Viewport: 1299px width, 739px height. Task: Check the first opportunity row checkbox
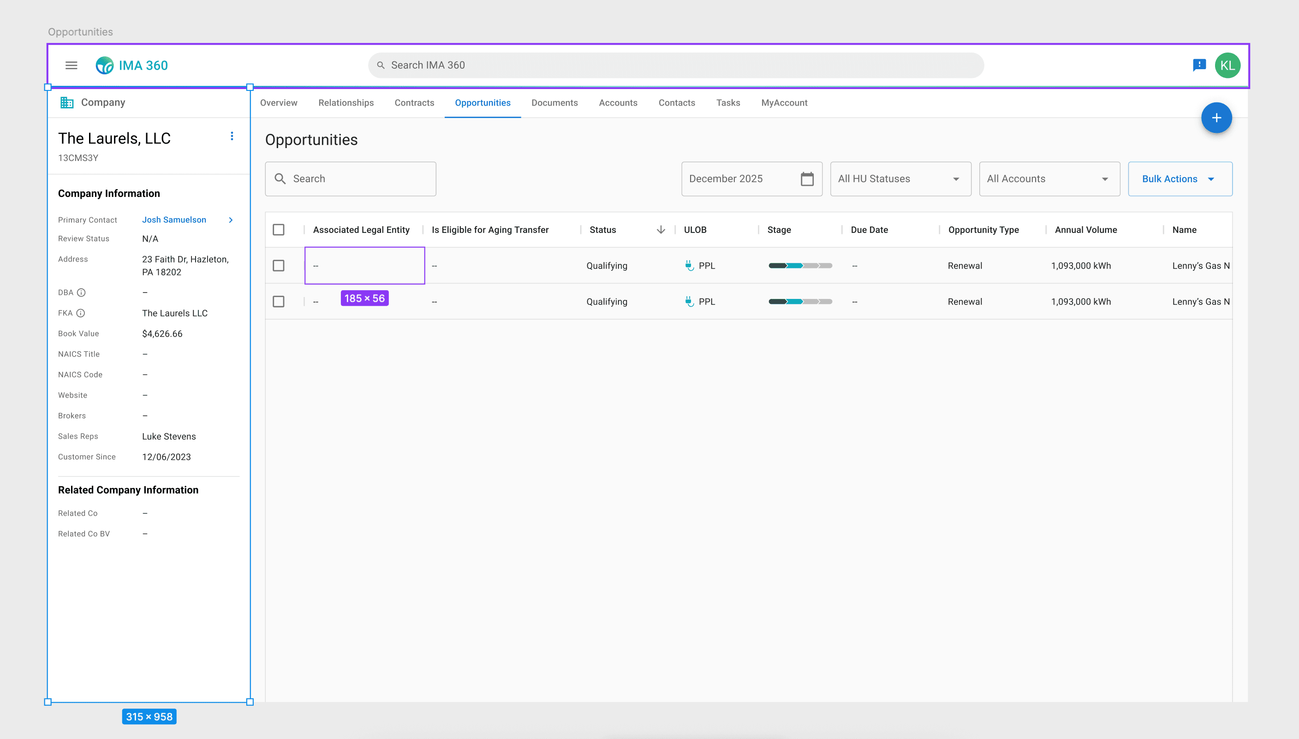coord(279,265)
